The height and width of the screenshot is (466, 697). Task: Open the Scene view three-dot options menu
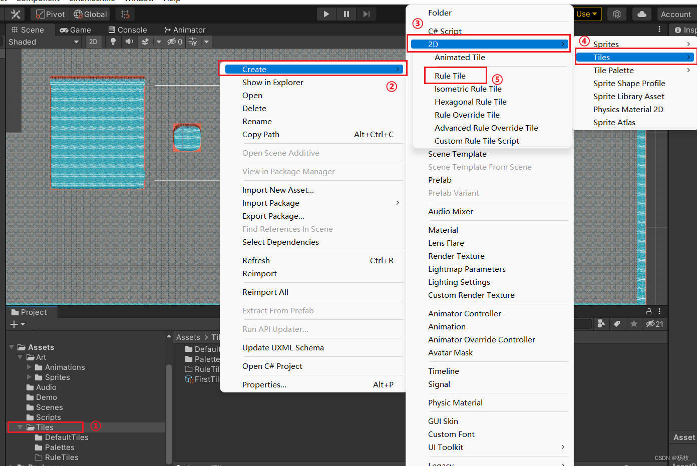[659, 30]
